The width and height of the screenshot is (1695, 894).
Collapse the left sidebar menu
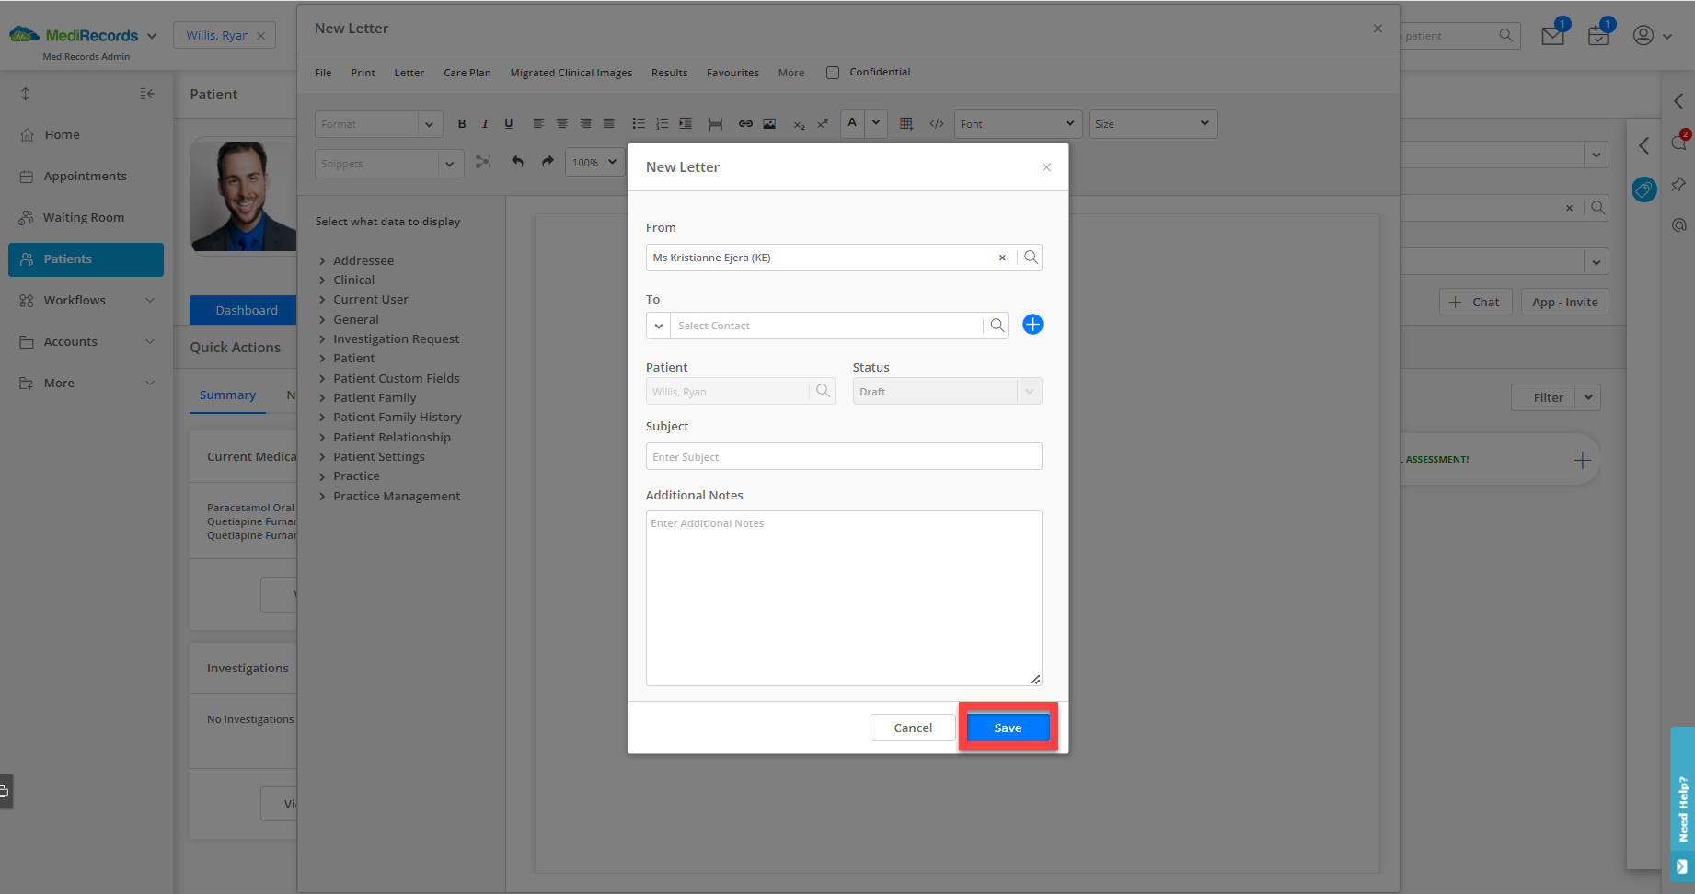147,94
